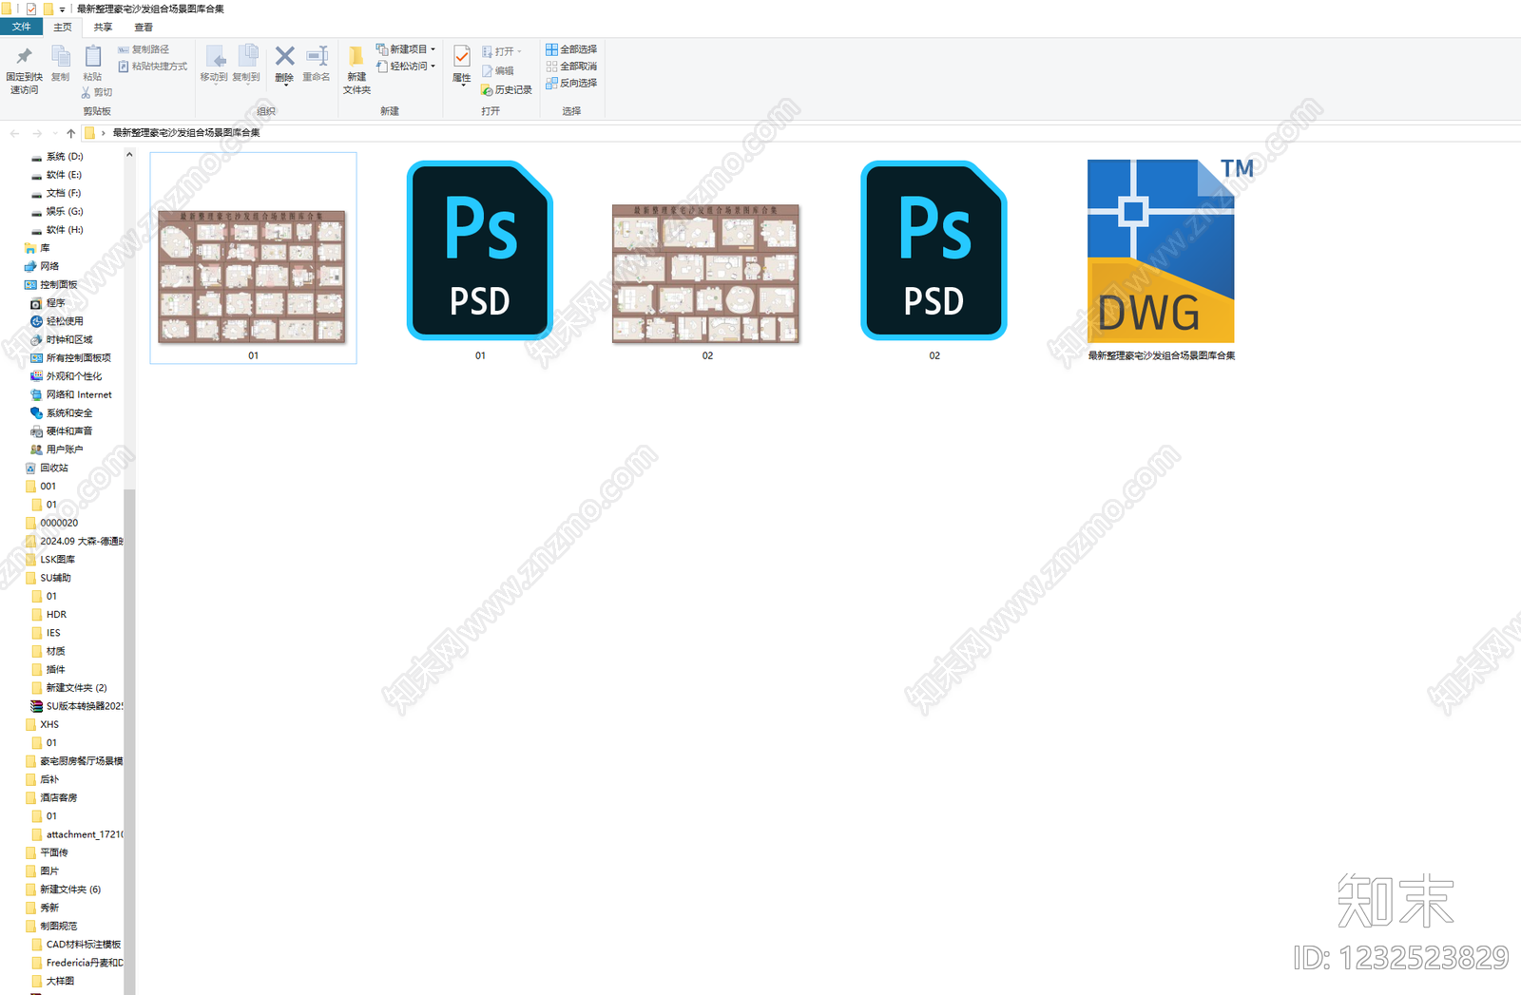This screenshot has height=995, width=1521.
Task: Click the Copy icon in ribbon
Action: click(x=60, y=57)
